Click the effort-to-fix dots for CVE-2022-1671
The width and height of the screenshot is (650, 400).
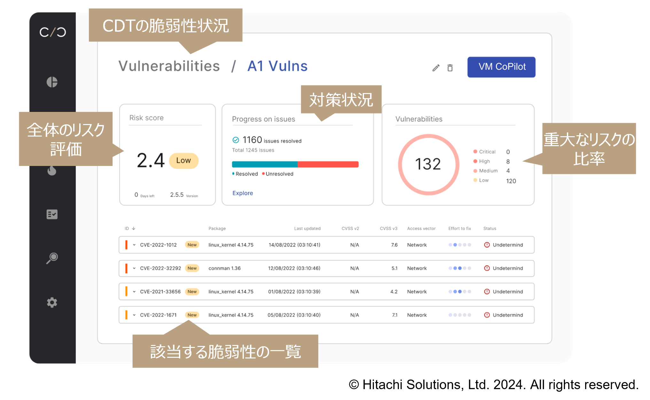point(460,315)
